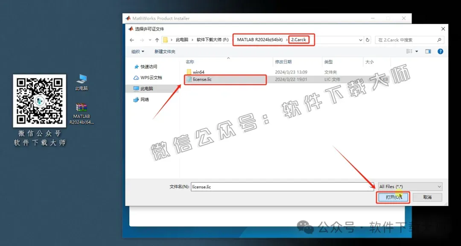Open the All Files (*.*) filter dropdown
461x246 pixels.
click(410, 187)
